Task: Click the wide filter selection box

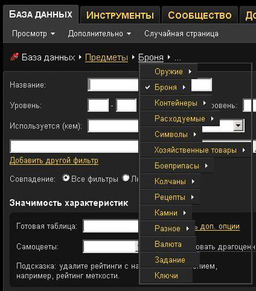Action: click(x=74, y=146)
